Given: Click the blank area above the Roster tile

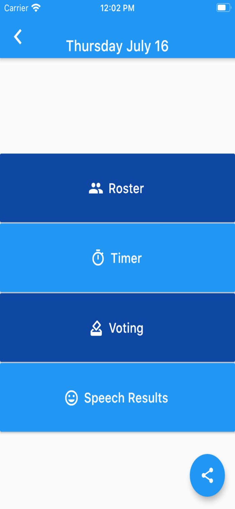Looking at the screenshot, I should (117, 105).
